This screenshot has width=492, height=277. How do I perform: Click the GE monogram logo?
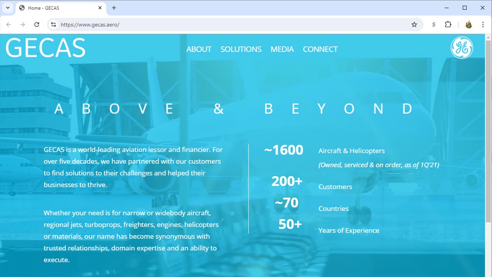(x=462, y=48)
